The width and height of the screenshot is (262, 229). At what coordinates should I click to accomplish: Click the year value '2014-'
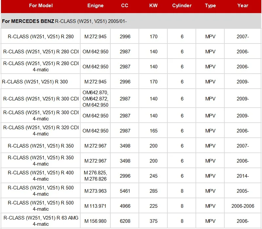[243, 176]
